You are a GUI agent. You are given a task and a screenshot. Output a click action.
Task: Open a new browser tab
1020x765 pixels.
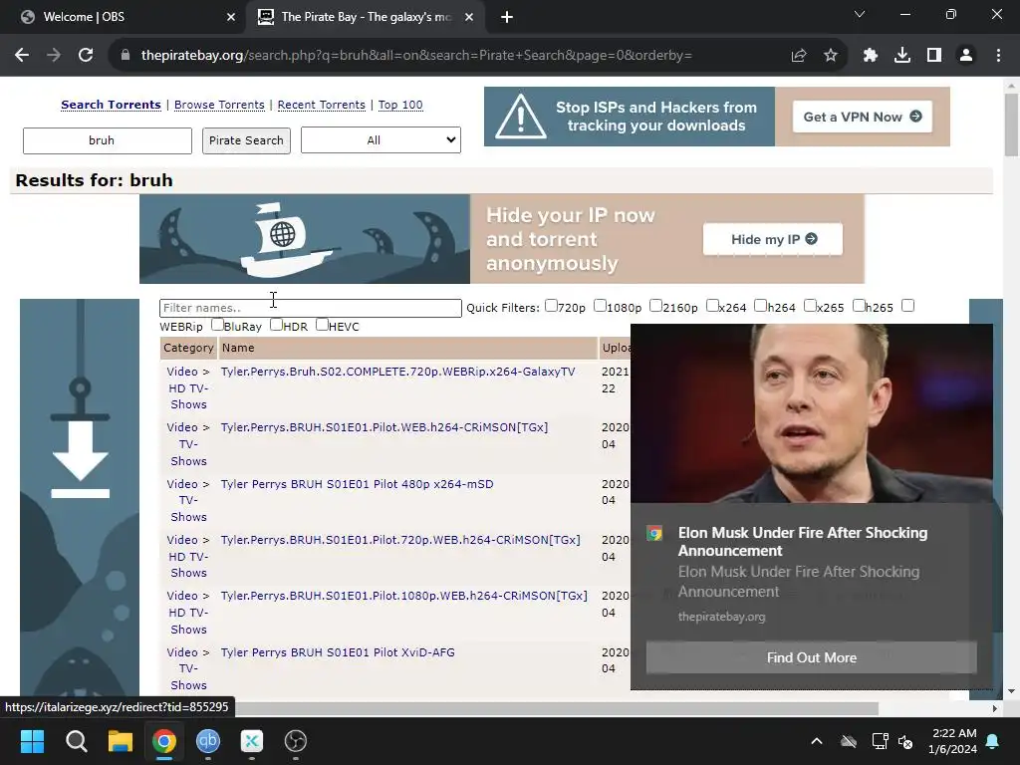[x=507, y=18]
